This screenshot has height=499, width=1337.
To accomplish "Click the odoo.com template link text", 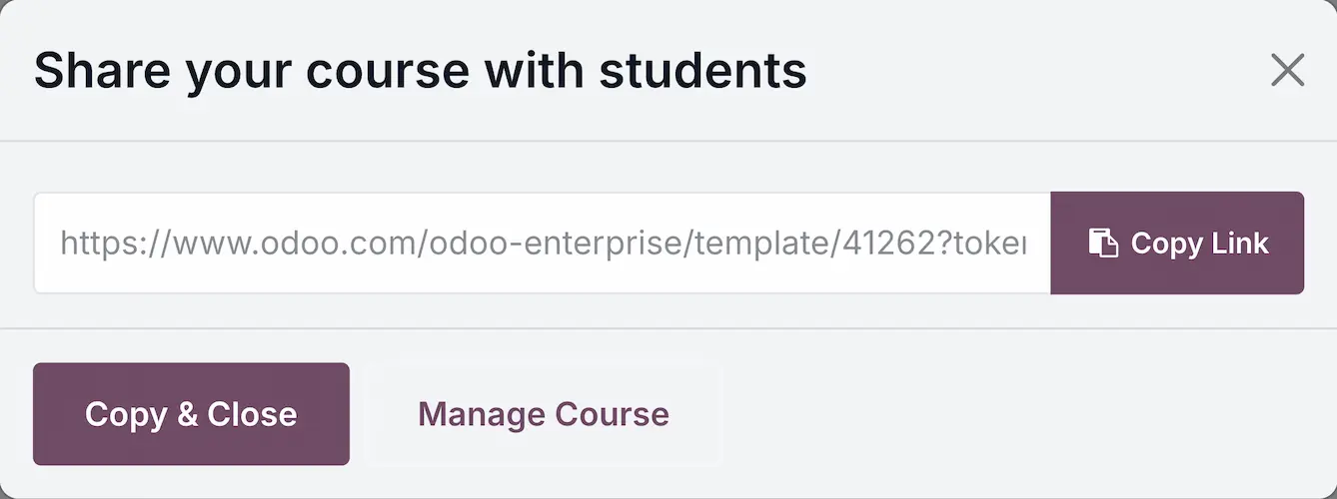I will tap(543, 244).
